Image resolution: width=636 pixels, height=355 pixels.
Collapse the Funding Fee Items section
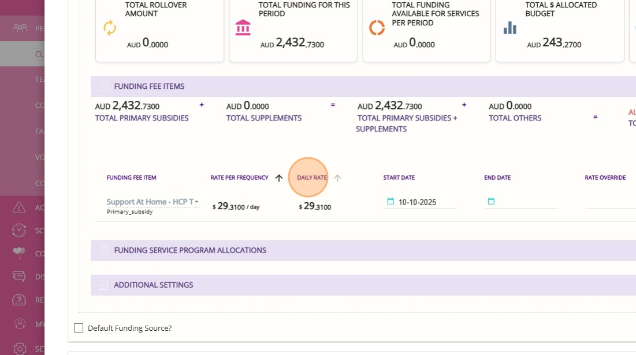click(x=103, y=86)
